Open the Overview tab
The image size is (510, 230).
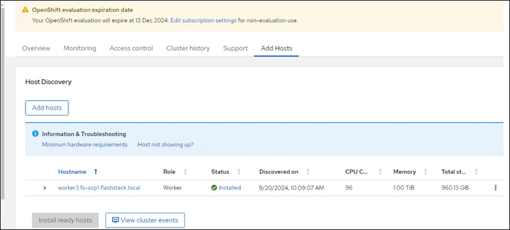click(x=36, y=48)
